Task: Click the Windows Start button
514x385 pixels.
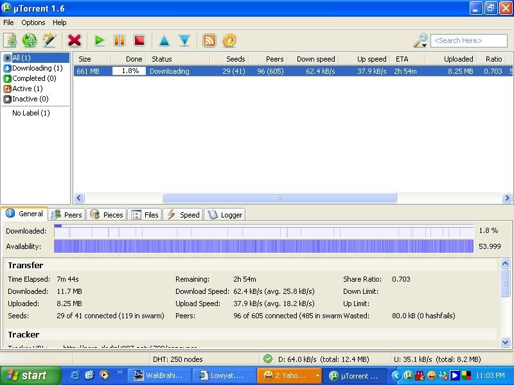Action: [27, 375]
